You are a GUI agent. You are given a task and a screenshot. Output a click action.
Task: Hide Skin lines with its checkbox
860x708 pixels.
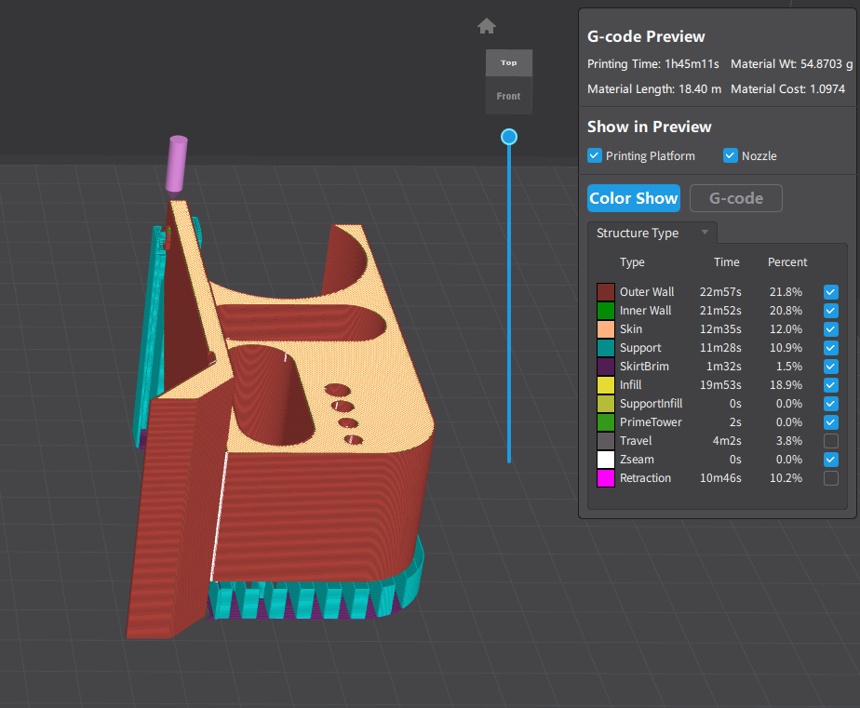[830, 329]
